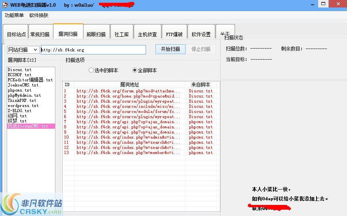Select Z-BLOG.txt script
Viewport: 347px width, 216px height.
point(31,111)
